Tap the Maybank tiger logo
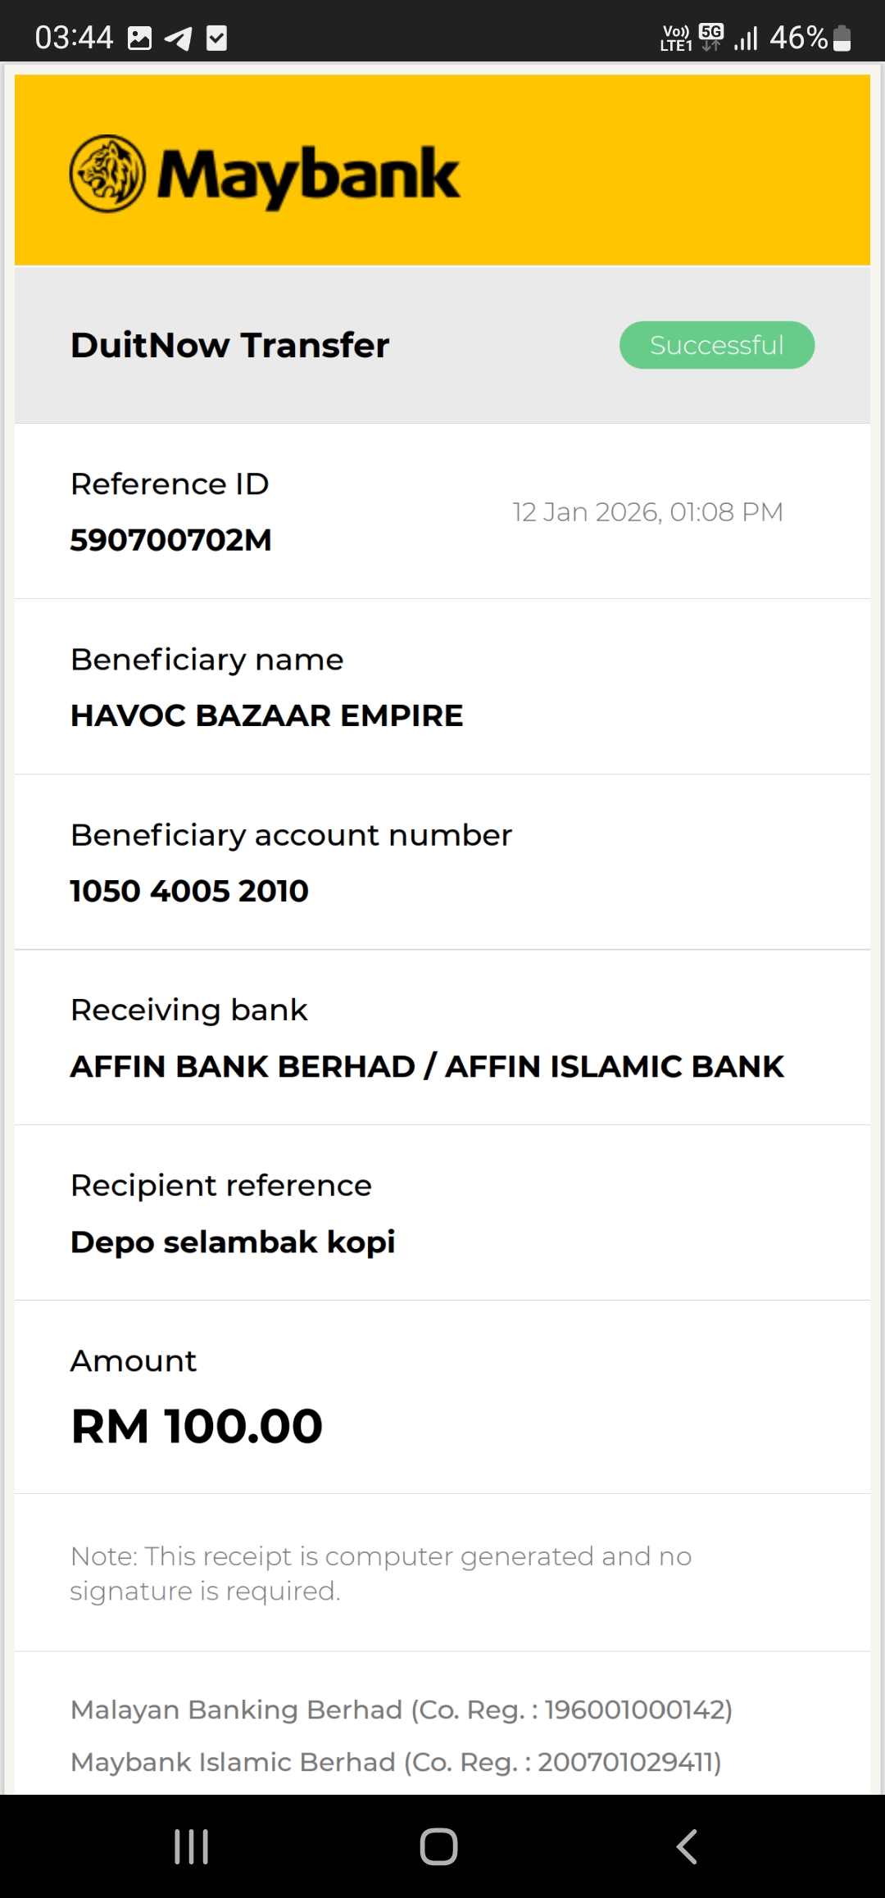This screenshot has height=1898, width=885. pos(107,174)
